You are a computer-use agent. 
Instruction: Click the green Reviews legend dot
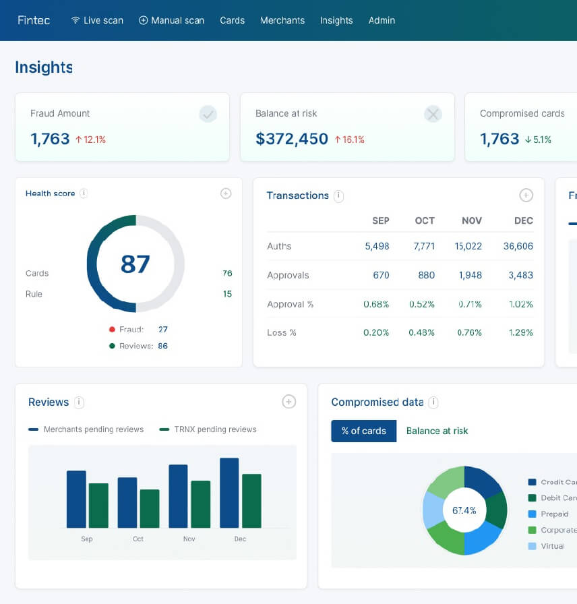(112, 346)
